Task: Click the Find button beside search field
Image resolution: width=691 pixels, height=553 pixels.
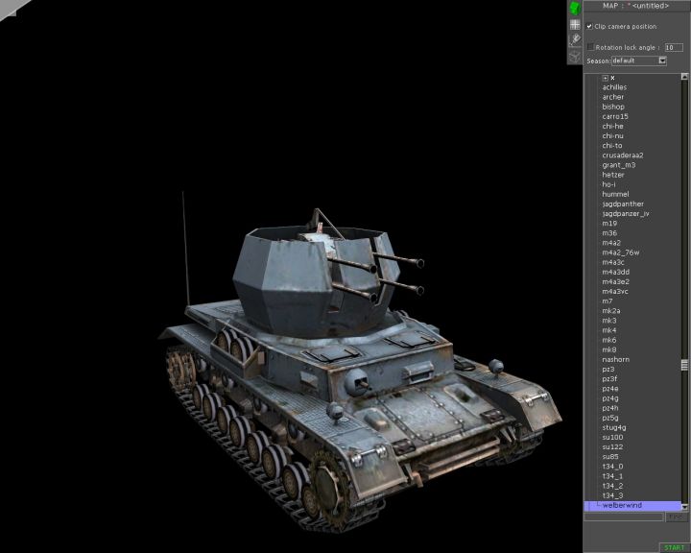Action: (x=676, y=517)
